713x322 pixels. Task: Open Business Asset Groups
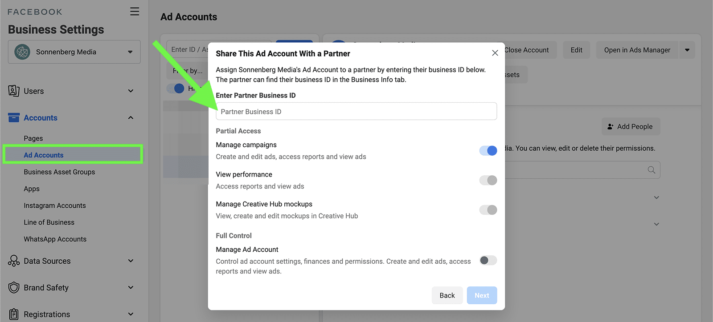click(x=59, y=172)
